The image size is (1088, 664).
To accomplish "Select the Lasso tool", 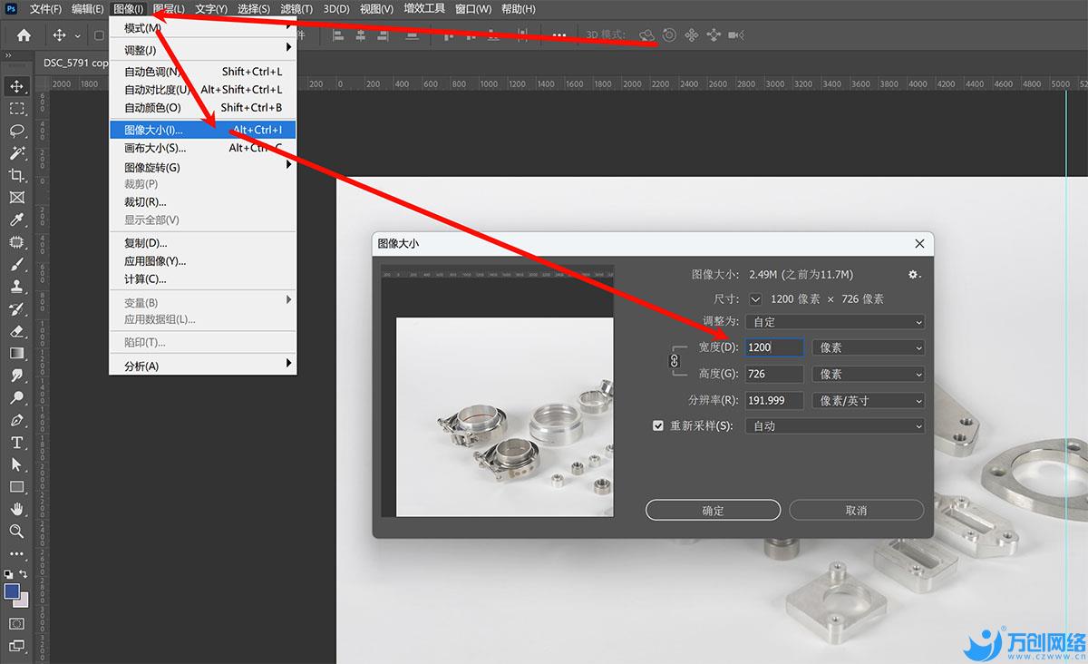I will 16,131.
